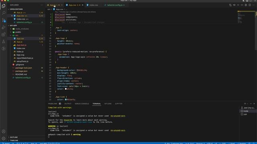The image size is (257, 144).
Task: Switch to the index.css editor tab
Action: click(x=94, y=5)
